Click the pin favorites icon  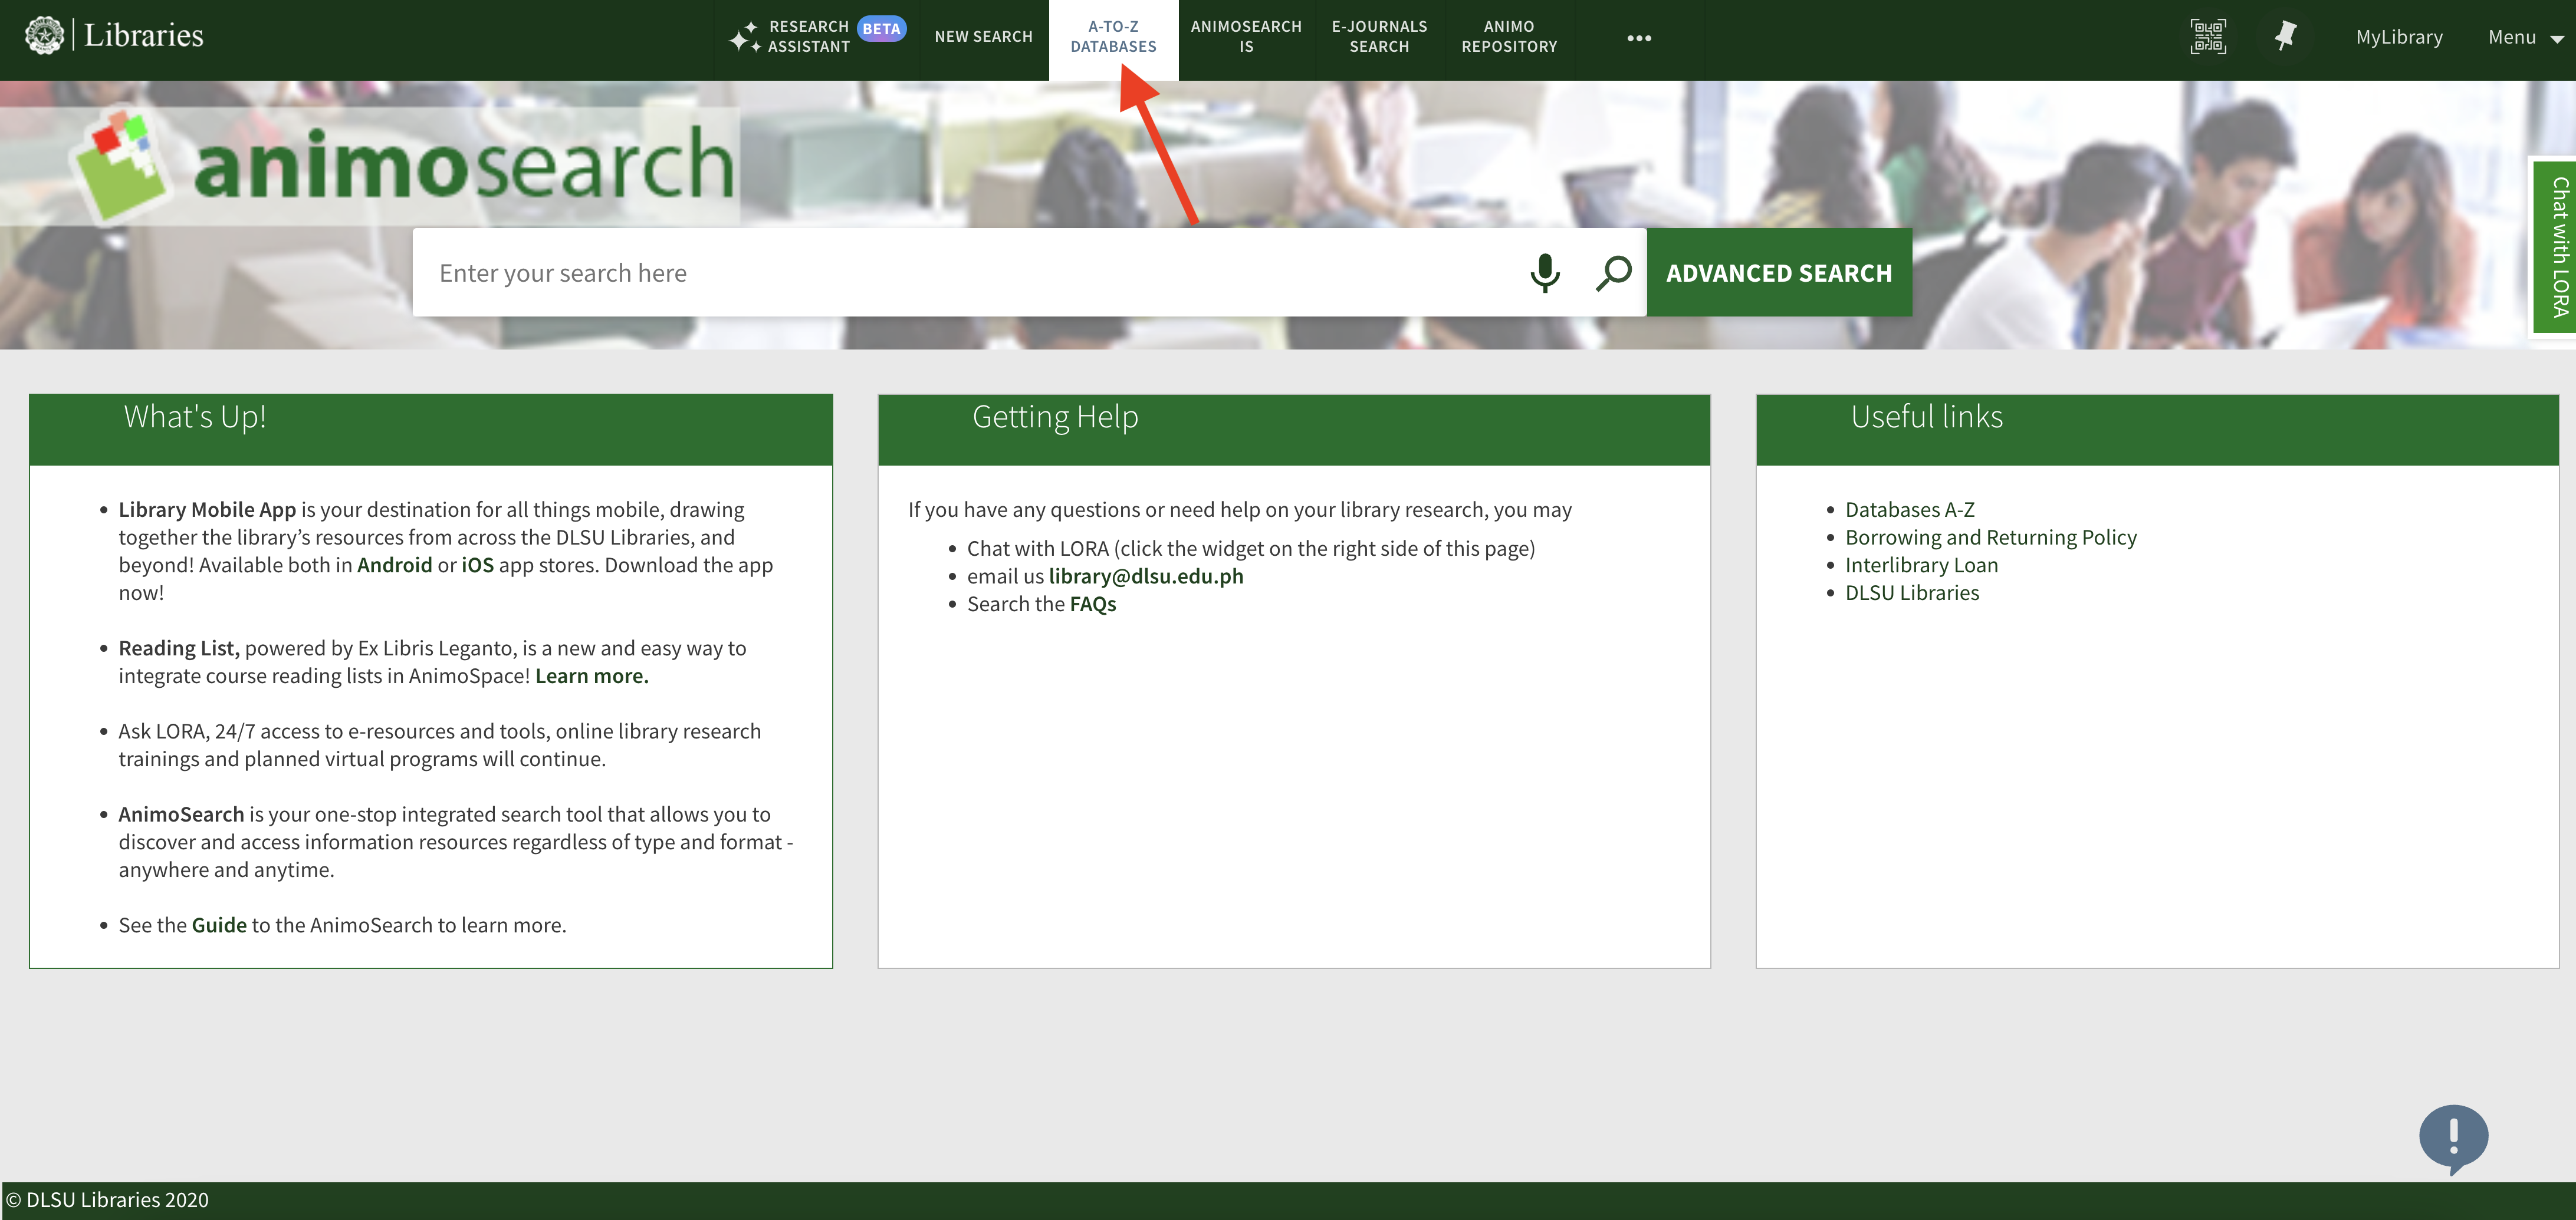[2285, 37]
